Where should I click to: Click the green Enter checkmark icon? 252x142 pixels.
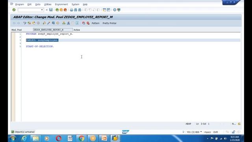[14, 10]
